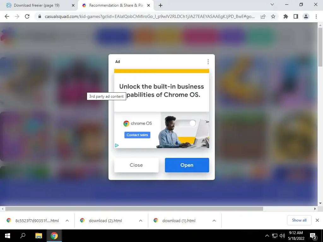Screen dimensions: 323x242
Task: Open Chrome's three-dot menu
Action: click(x=316, y=16)
